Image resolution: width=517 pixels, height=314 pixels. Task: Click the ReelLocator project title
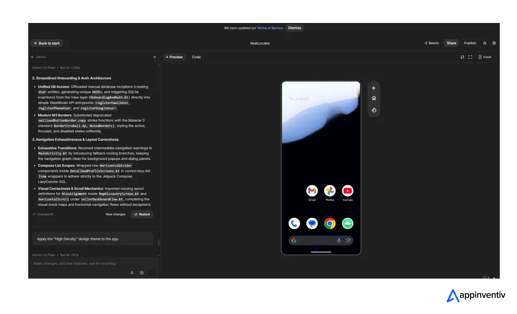pos(260,43)
